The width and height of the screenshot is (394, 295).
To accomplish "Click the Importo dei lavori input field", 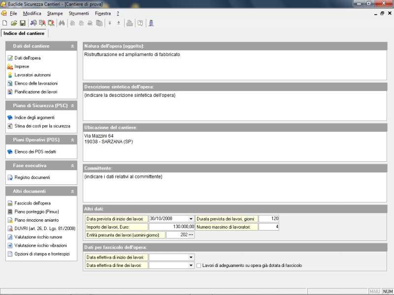I will point(171,227).
